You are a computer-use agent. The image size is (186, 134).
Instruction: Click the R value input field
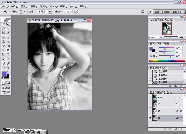(179, 48)
